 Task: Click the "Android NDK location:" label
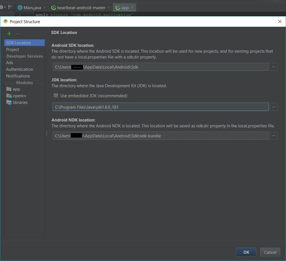pos(73,120)
